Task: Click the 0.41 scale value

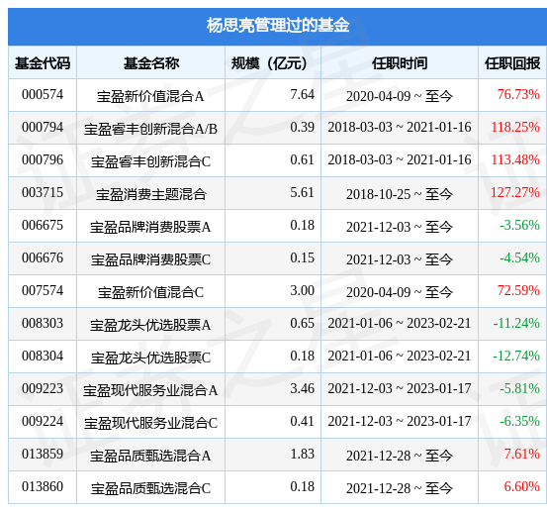Action: (302, 421)
